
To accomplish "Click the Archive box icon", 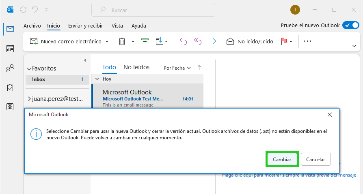I will 145,42.
